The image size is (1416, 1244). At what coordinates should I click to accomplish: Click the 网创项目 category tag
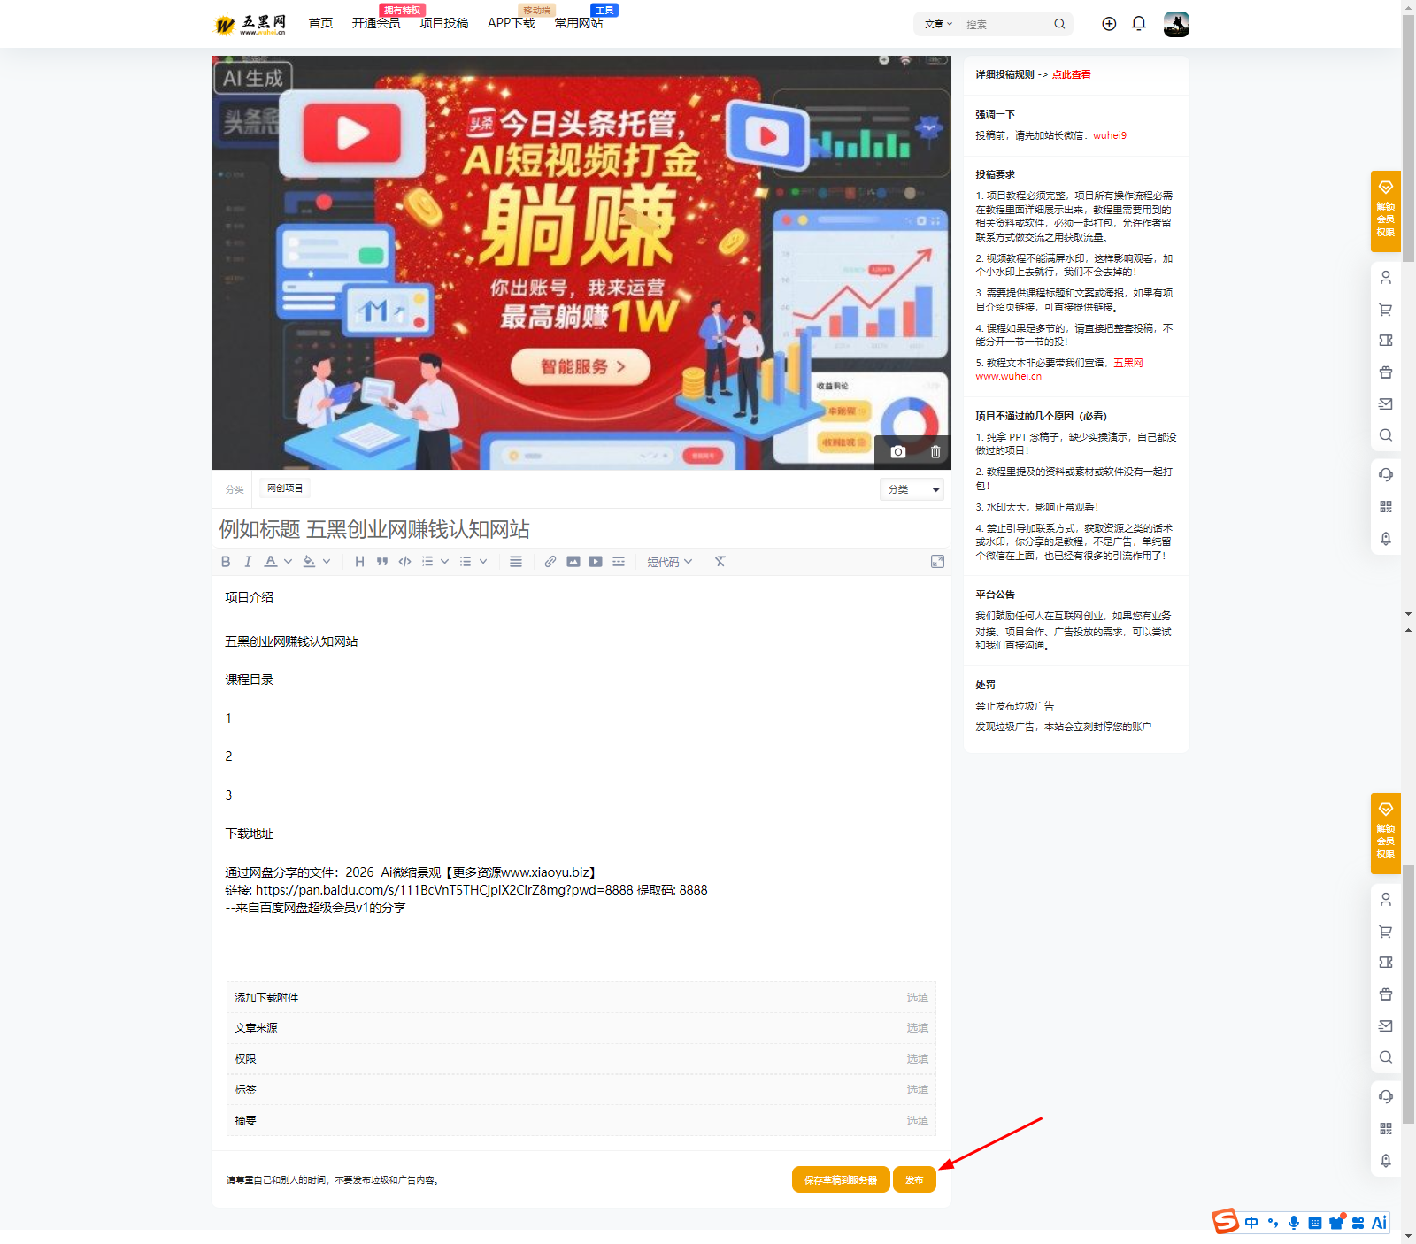[x=285, y=488]
